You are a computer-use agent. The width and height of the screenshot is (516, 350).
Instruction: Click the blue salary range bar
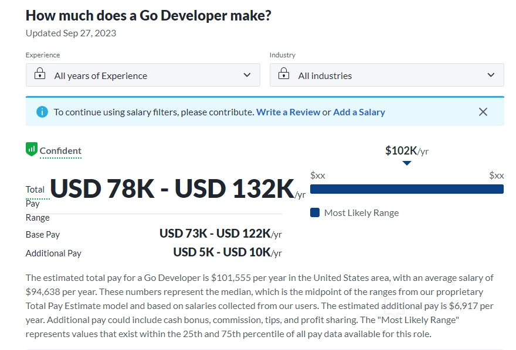(406, 189)
